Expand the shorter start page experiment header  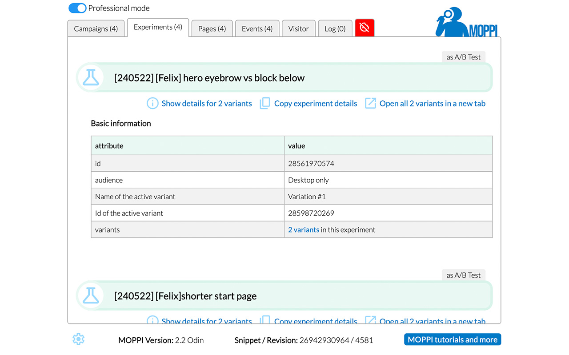click(284, 296)
